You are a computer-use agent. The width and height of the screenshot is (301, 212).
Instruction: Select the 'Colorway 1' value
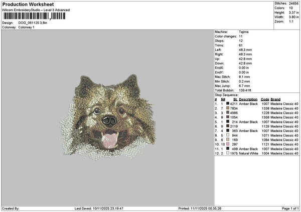pyautogui.click(x=26, y=27)
